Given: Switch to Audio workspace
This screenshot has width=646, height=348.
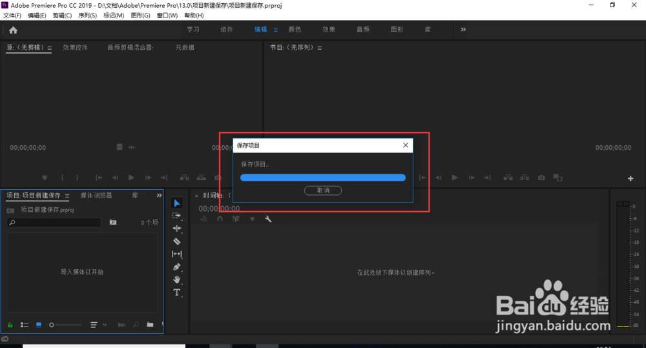Looking at the screenshot, I should coord(363,30).
